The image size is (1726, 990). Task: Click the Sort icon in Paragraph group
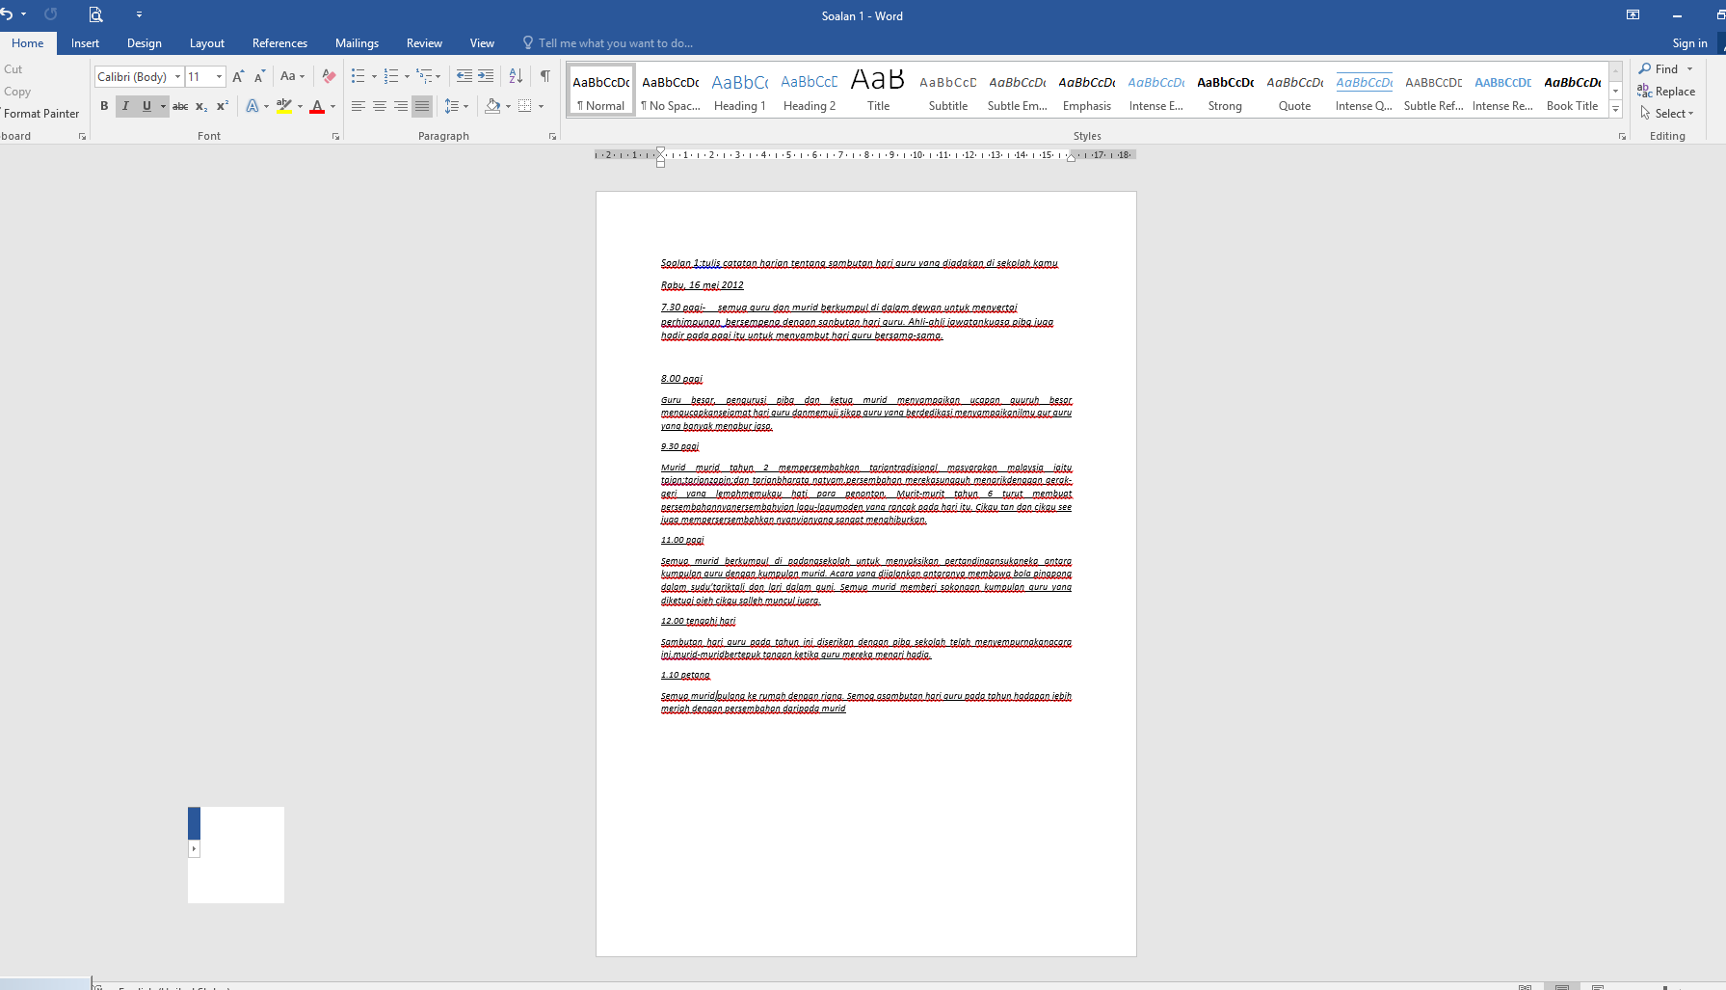point(516,76)
